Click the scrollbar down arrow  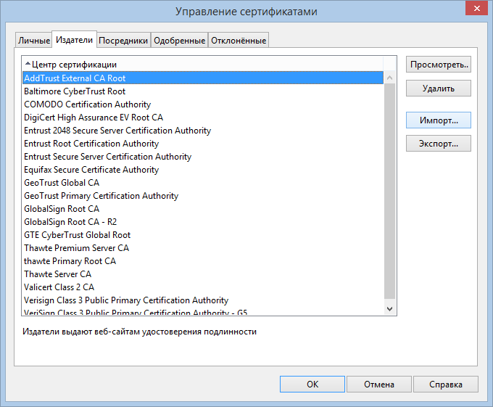click(390, 309)
